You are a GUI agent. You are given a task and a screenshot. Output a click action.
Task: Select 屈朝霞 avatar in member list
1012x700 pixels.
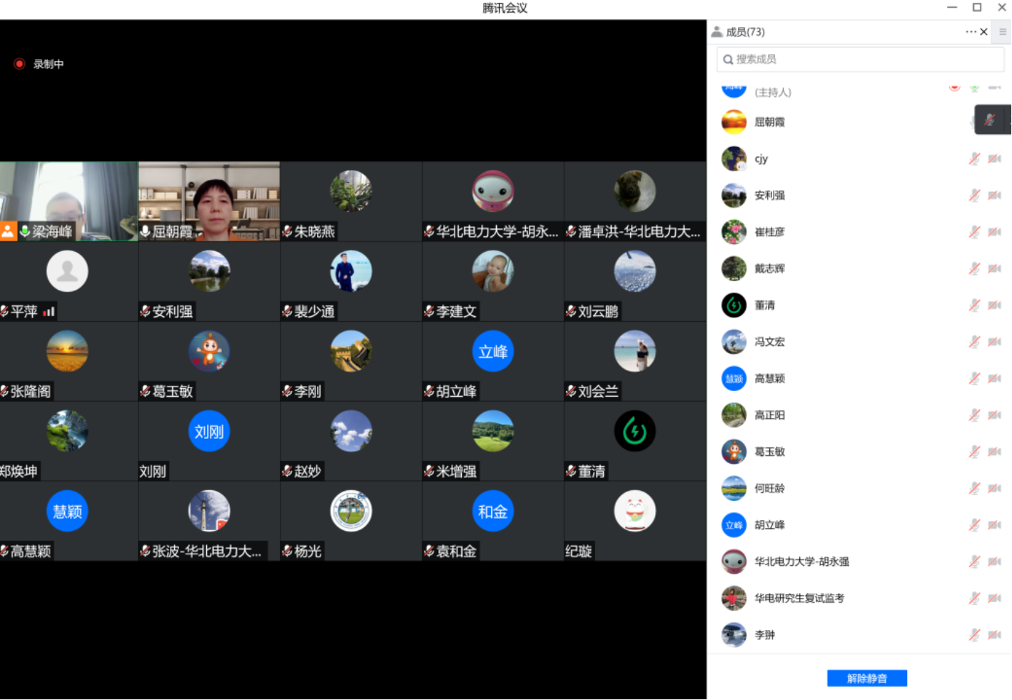tap(734, 122)
